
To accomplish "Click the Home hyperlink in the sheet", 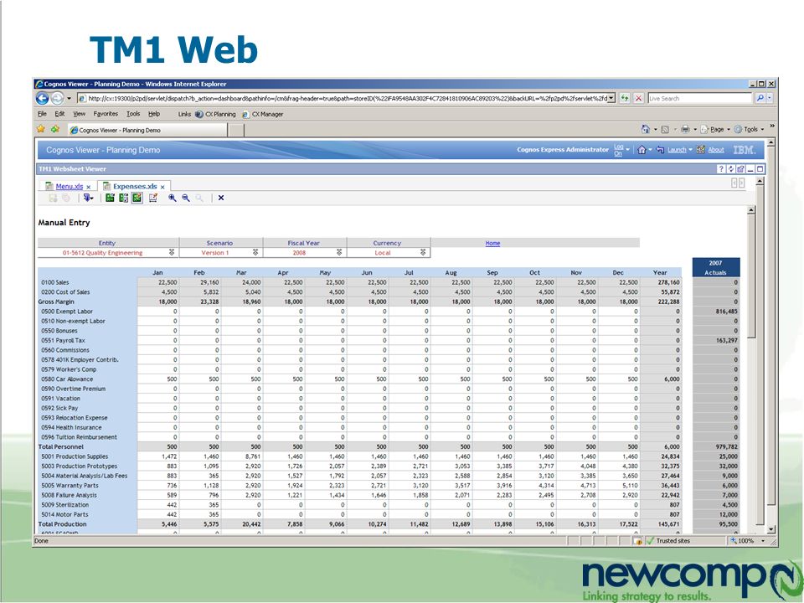I will point(492,244).
